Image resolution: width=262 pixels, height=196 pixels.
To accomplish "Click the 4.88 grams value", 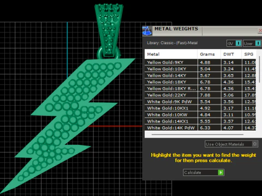I will [205, 62].
